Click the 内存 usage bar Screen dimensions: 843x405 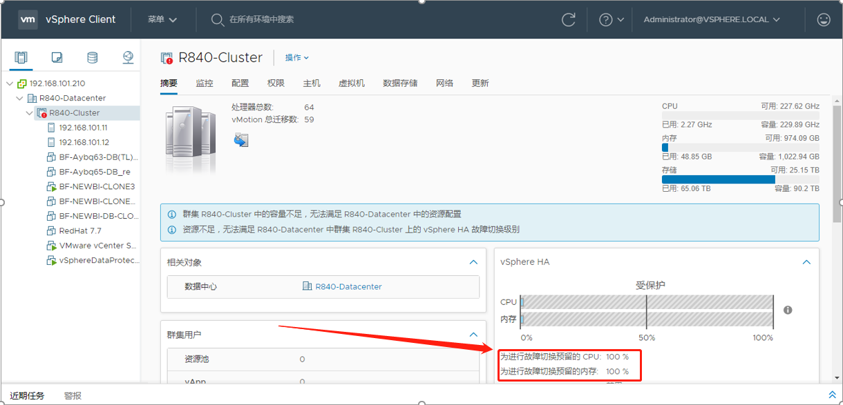[741, 147]
